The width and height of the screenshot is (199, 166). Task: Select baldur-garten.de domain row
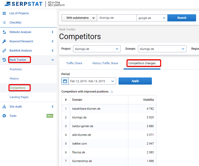(83, 126)
